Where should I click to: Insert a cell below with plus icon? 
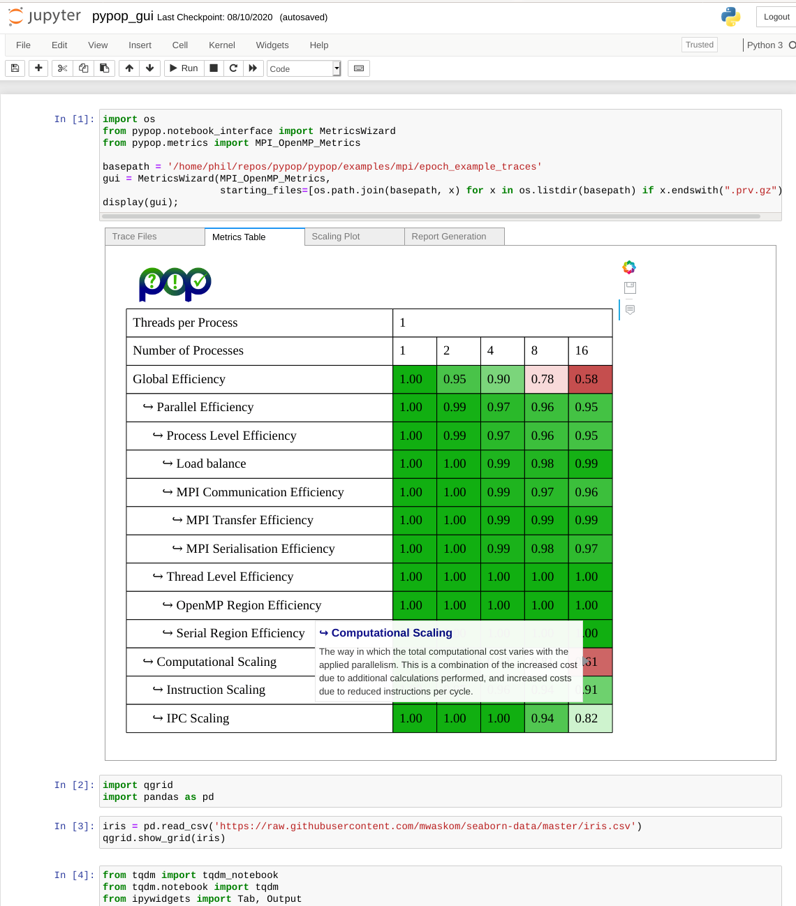tap(38, 68)
